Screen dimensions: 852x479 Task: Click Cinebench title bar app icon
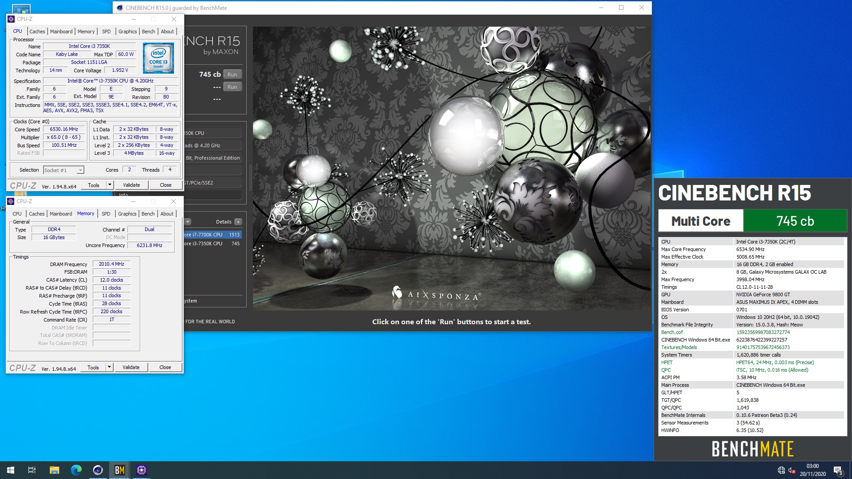click(120, 8)
